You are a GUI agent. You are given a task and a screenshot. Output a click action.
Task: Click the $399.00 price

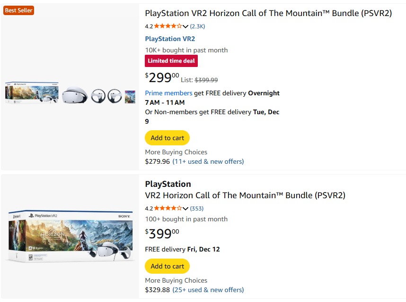[x=162, y=234]
